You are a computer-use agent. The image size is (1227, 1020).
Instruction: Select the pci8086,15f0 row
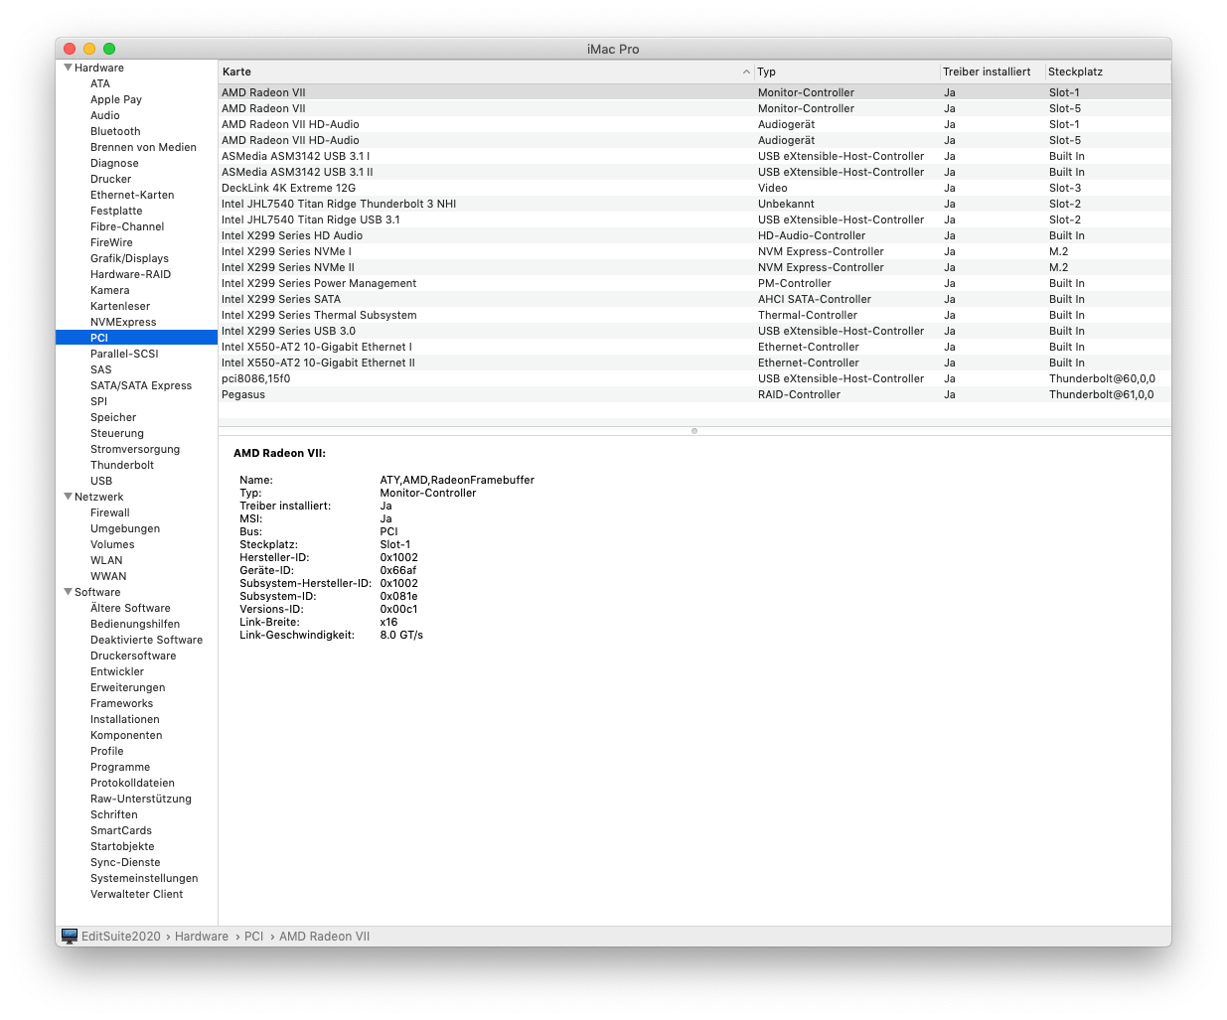694,378
